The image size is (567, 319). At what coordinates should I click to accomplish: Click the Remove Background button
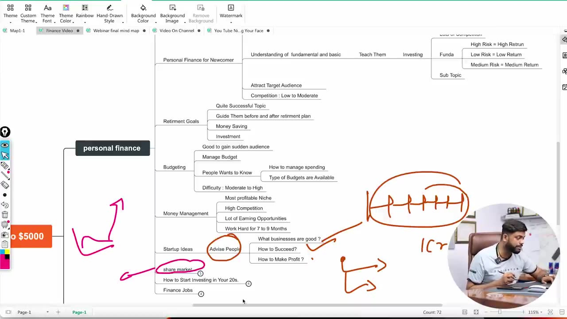(201, 14)
